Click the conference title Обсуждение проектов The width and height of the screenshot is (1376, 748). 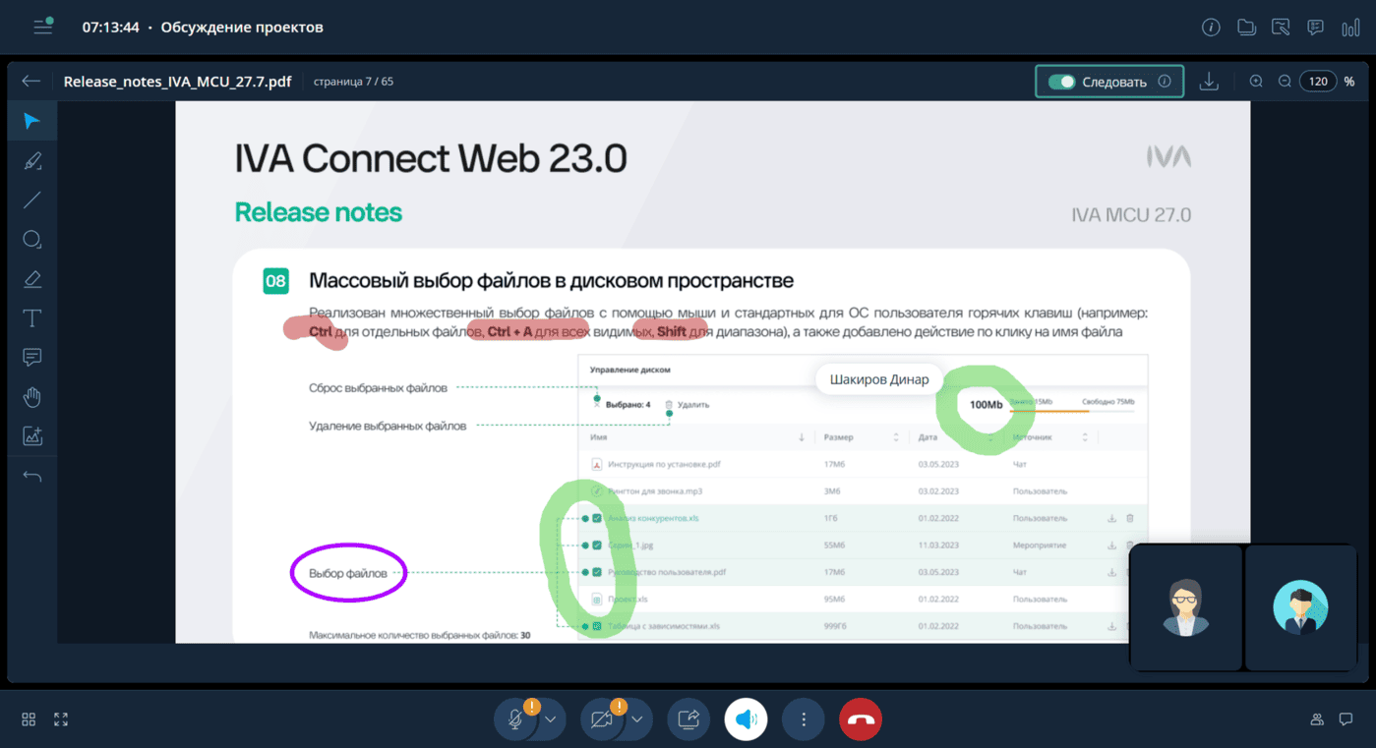pyautogui.click(x=242, y=28)
